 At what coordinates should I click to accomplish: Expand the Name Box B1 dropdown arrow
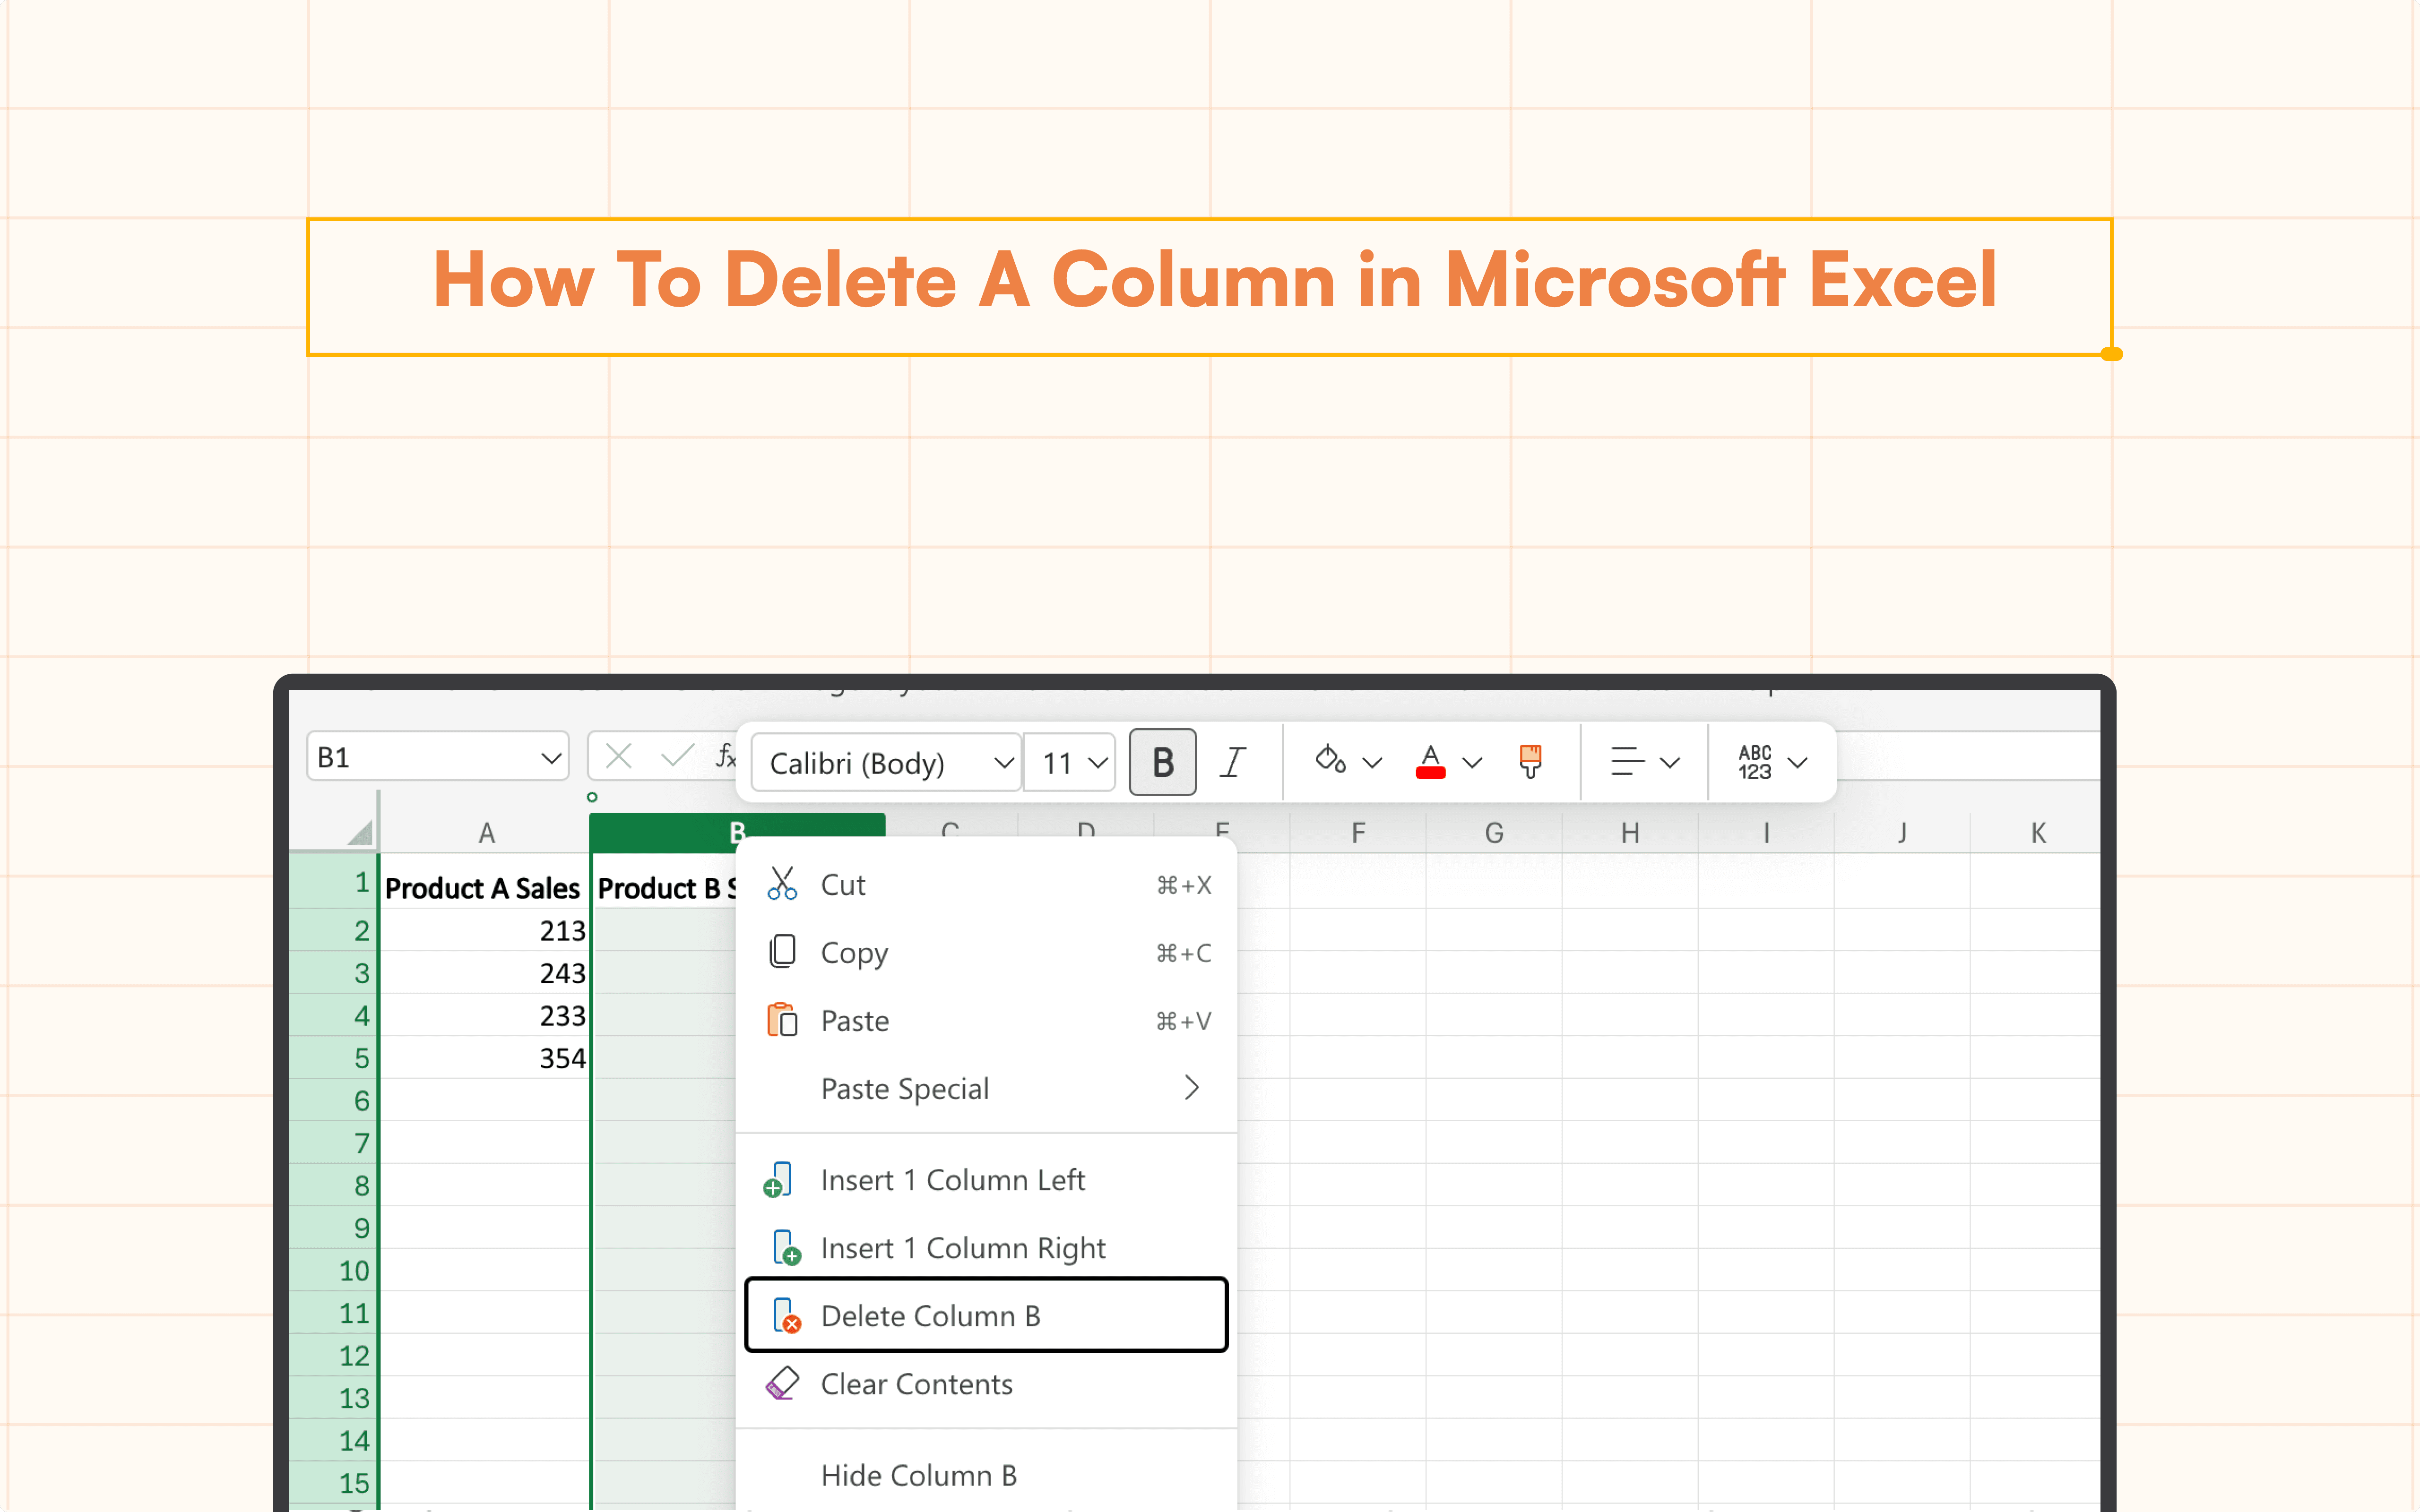coord(551,758)
